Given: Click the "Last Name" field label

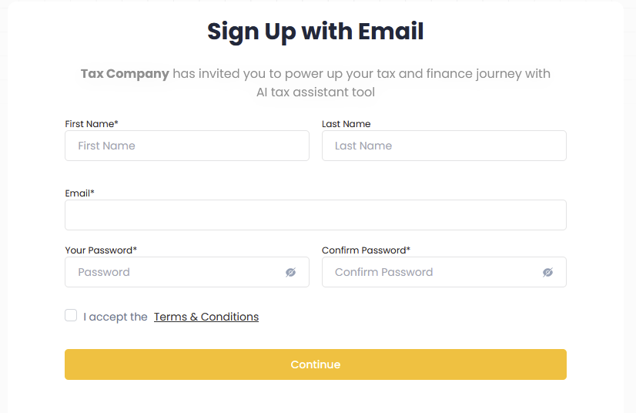Looking at the screenshot, I should 346,124.
